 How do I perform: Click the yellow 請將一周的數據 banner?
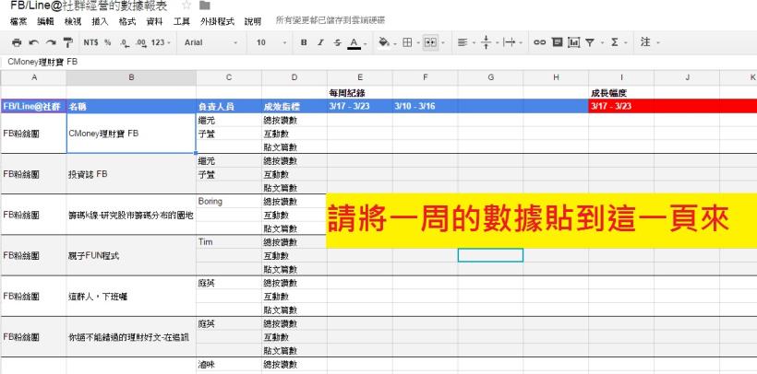[541, 221]
